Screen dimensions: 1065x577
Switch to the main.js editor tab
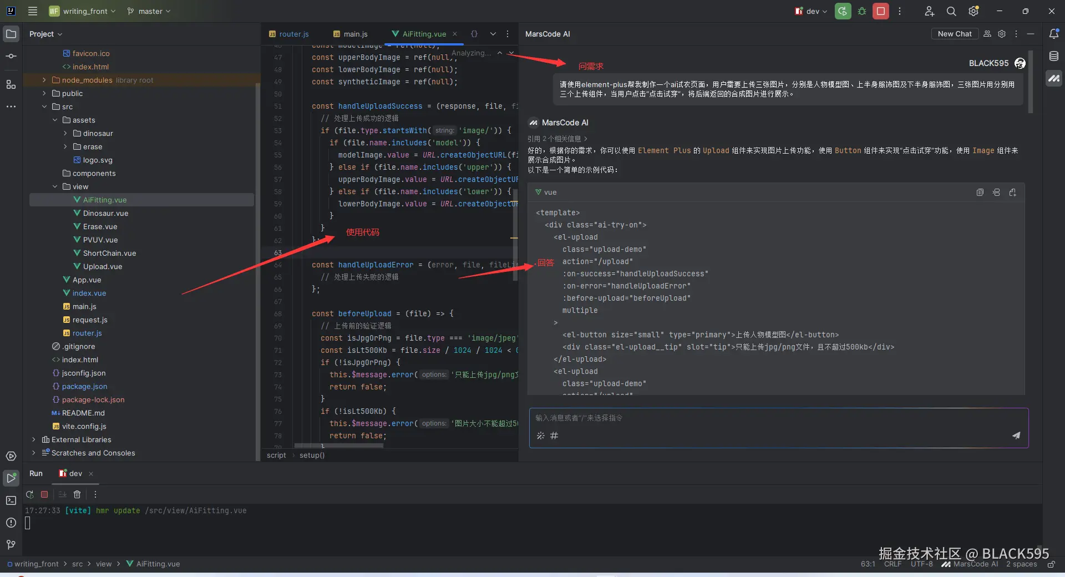(x=351, y=34)
